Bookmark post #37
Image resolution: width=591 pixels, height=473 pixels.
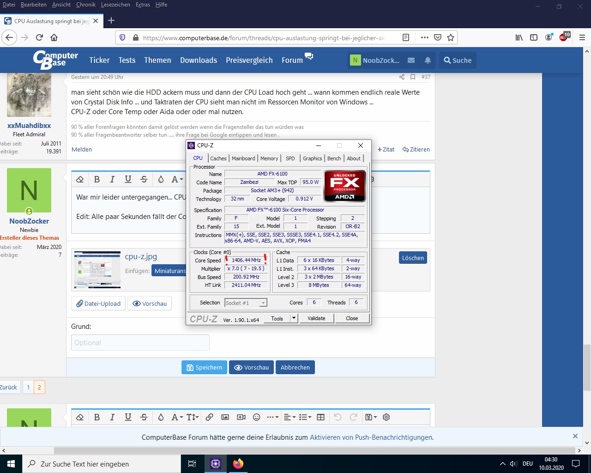point(413,77)
